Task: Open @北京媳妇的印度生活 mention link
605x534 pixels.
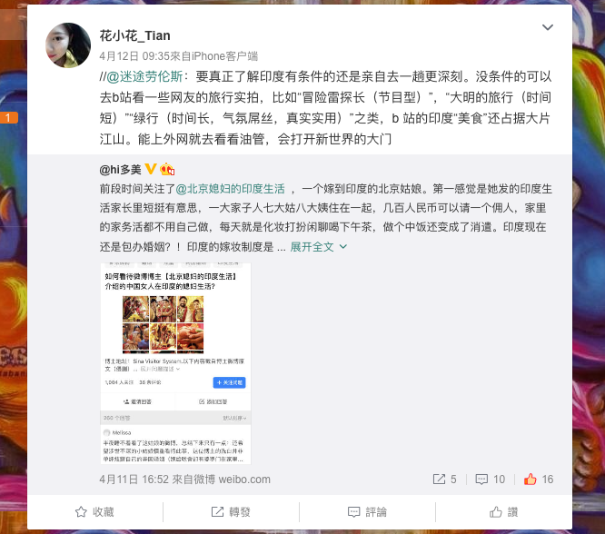Action: pyautogui.click(x=230, y=189)
